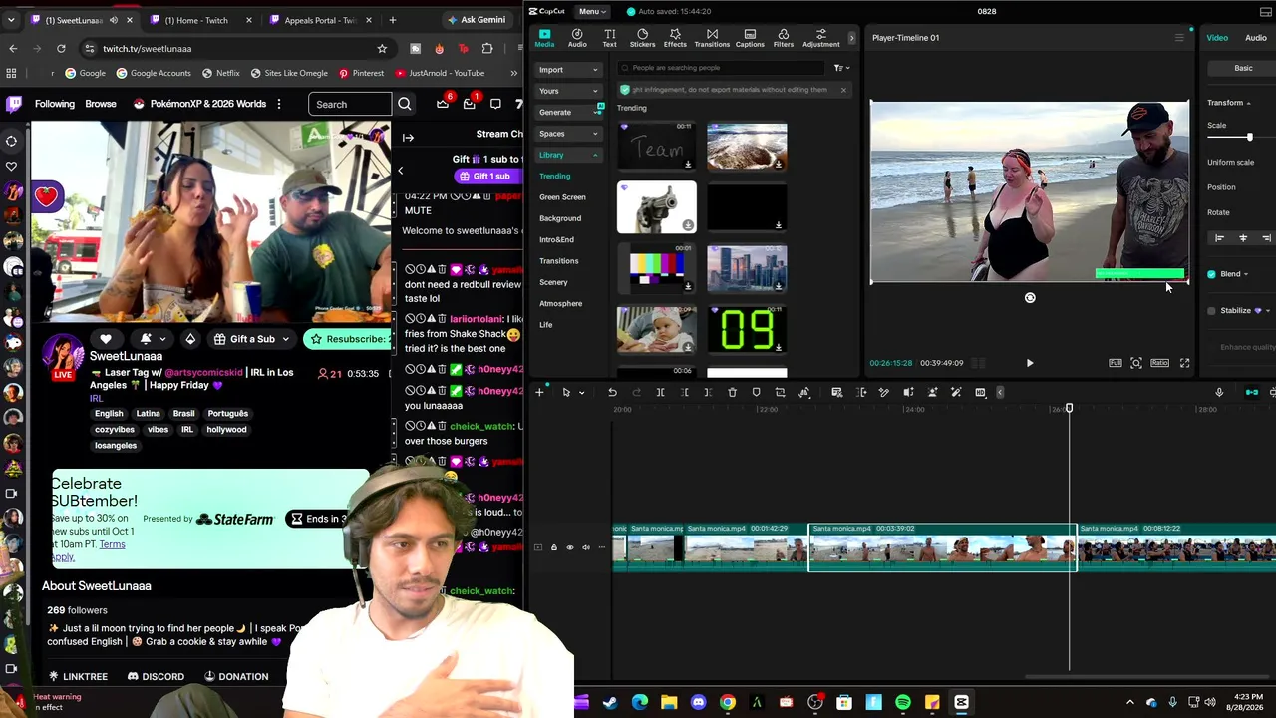Screen dimensions: 1276x718
Task: Click the Split tool in timeline toolbar
Action: click(x=660, y=392)
